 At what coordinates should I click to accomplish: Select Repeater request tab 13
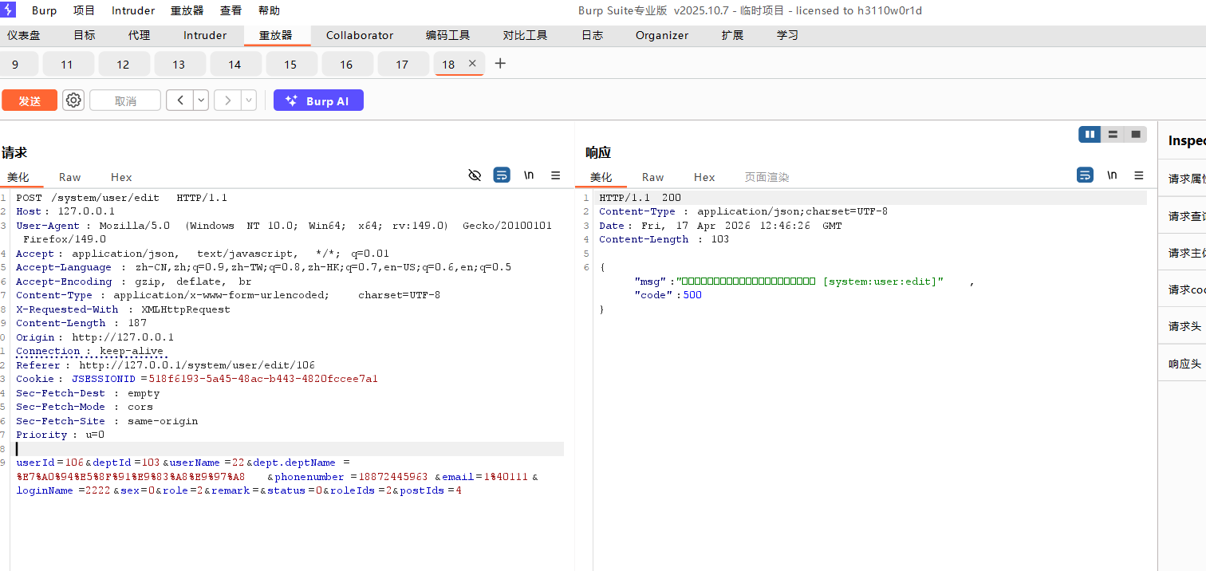pos(179,65)
